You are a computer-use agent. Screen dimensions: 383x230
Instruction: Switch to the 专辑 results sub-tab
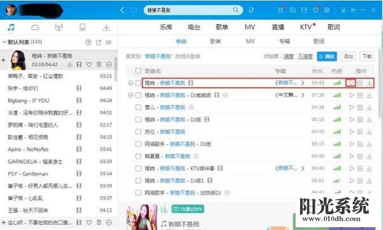coord(284,42)
